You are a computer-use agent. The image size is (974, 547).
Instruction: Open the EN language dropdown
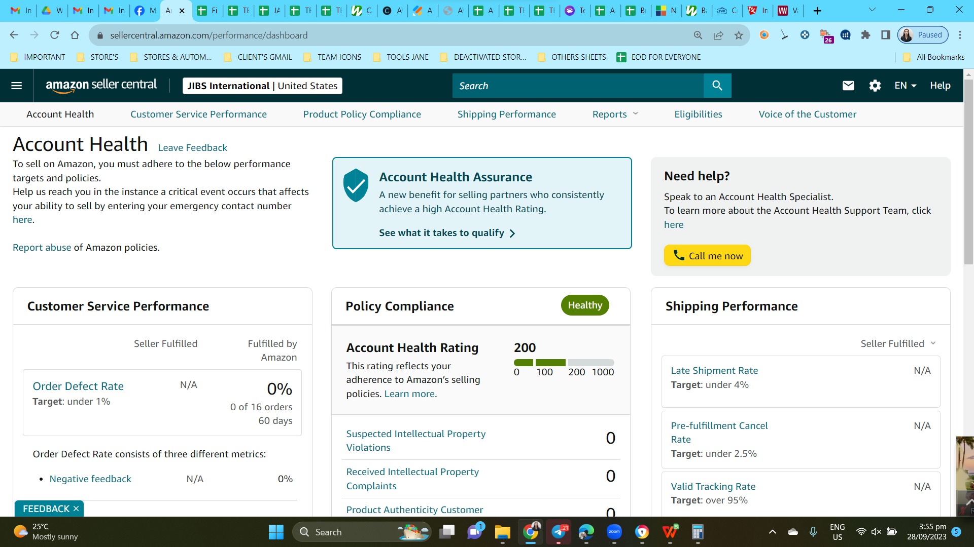(905, 86)
